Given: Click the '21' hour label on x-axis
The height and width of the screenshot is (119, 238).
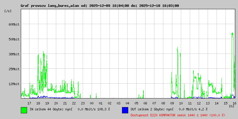Looking at the screenshot, I should (65, 103).
